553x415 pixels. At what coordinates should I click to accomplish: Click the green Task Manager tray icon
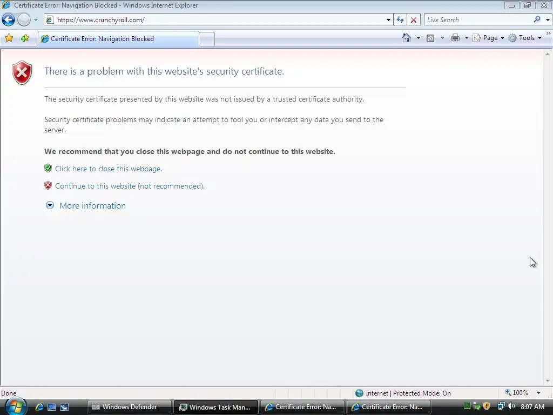point(467,406)
